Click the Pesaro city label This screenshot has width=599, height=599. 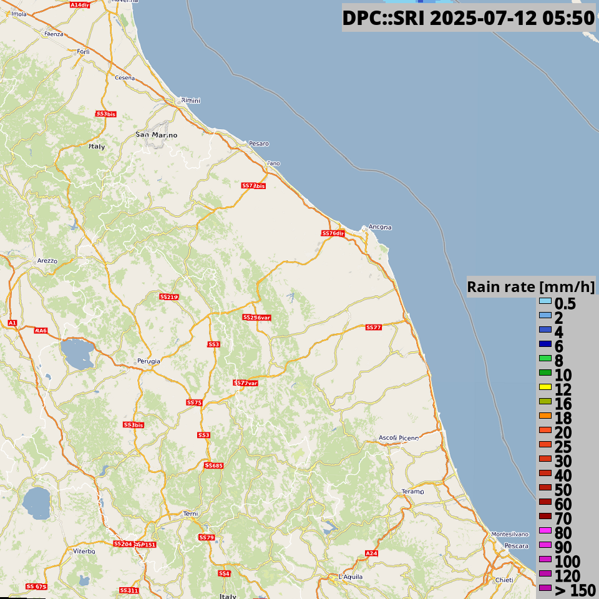[x=258, y=144]
